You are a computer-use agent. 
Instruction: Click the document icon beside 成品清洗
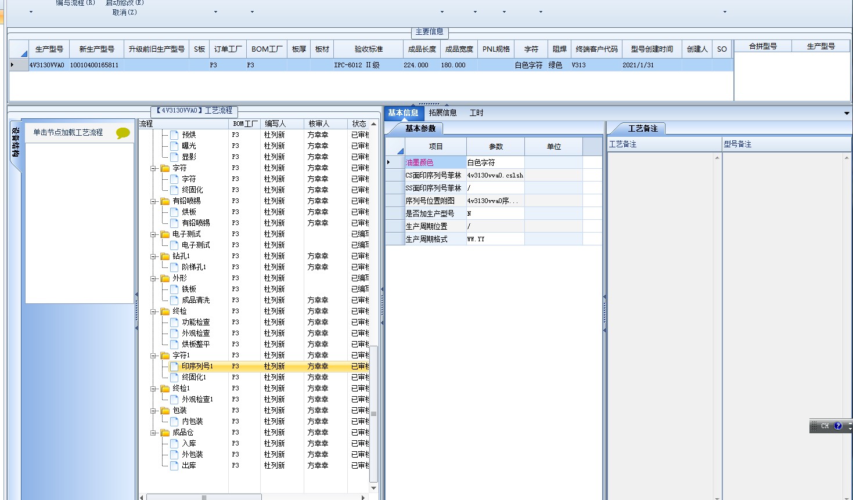point(174,300)
